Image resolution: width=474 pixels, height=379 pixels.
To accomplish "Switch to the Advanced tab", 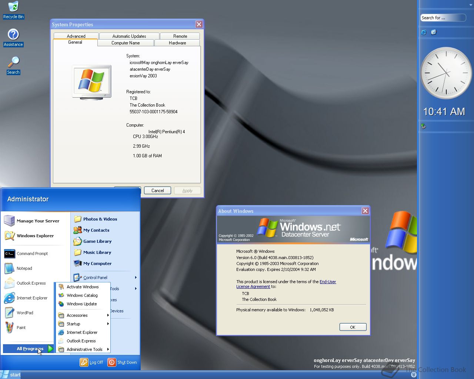I will 76,36.
